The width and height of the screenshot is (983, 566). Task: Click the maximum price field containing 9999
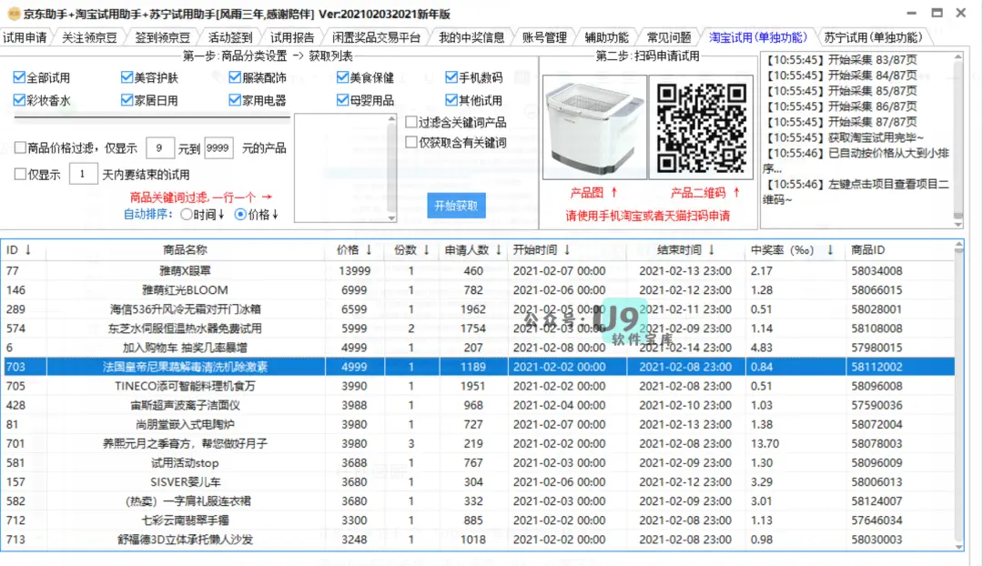(218, 148)
